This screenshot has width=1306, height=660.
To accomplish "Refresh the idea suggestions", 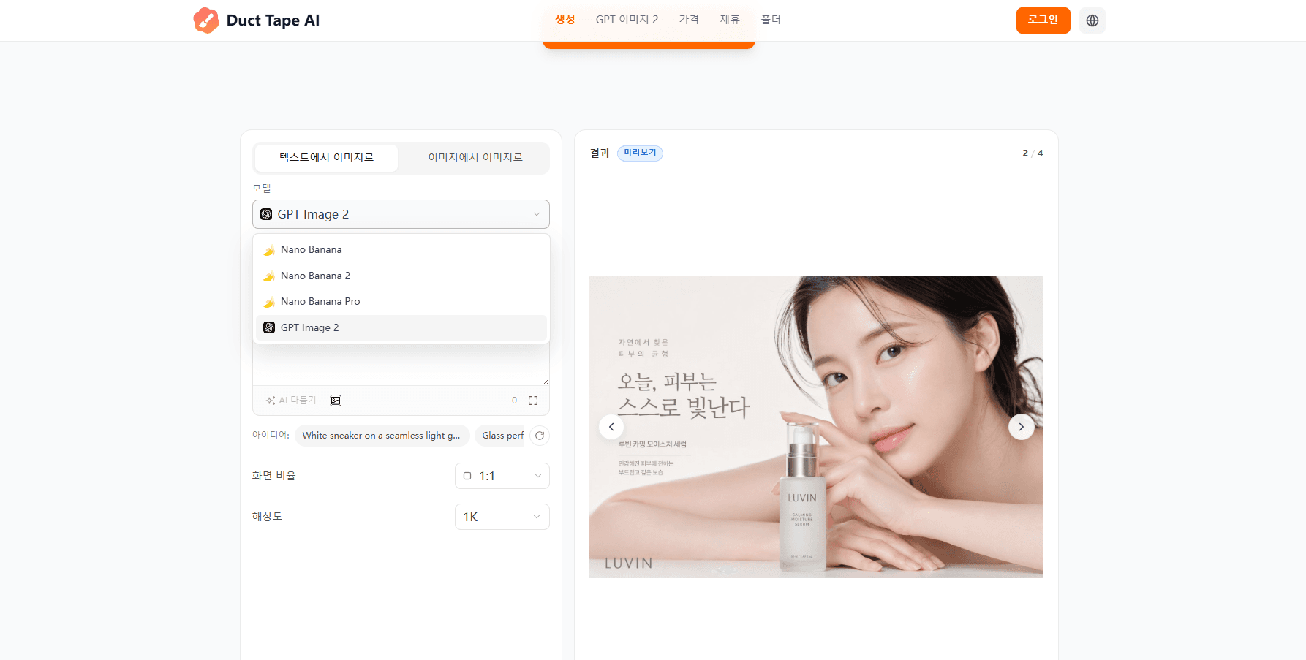I will (x=540, y=436).
